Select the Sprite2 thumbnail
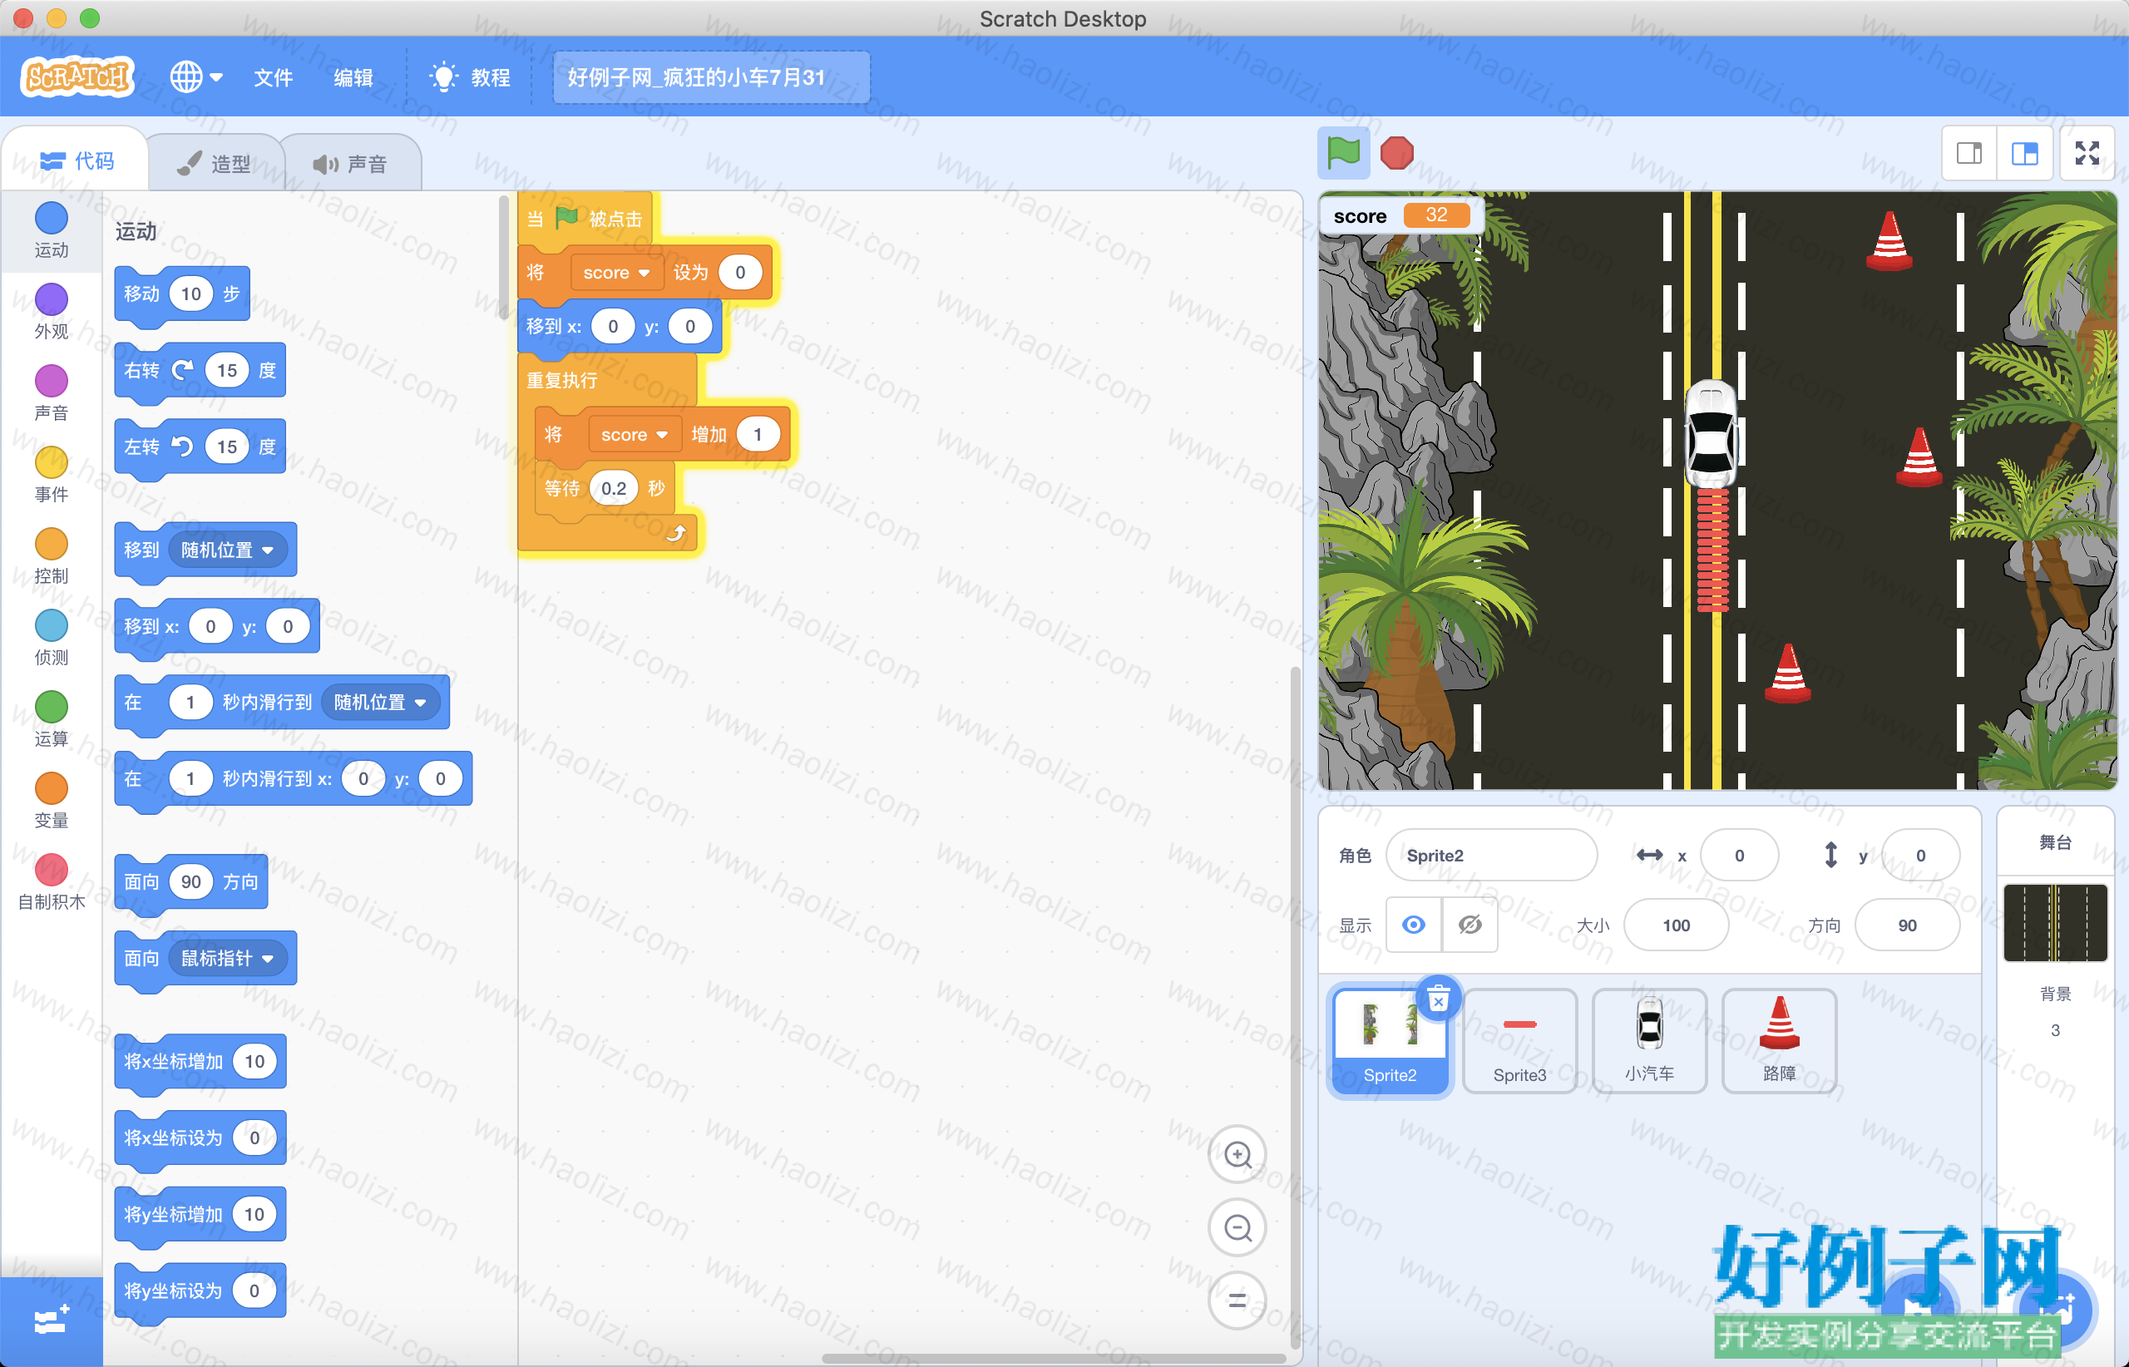2129x1367 pixels. [1390, 1041]
